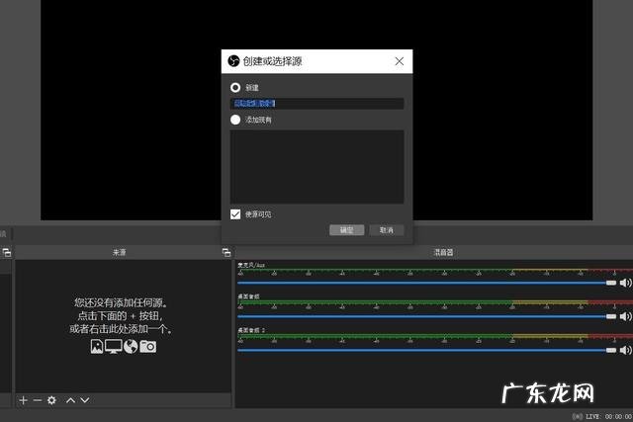Image resolution: width=633 pixels, height=422 pixels.
Task: Mute the 桌面音频 2 speaker icon
Action: tap(625, 350)
